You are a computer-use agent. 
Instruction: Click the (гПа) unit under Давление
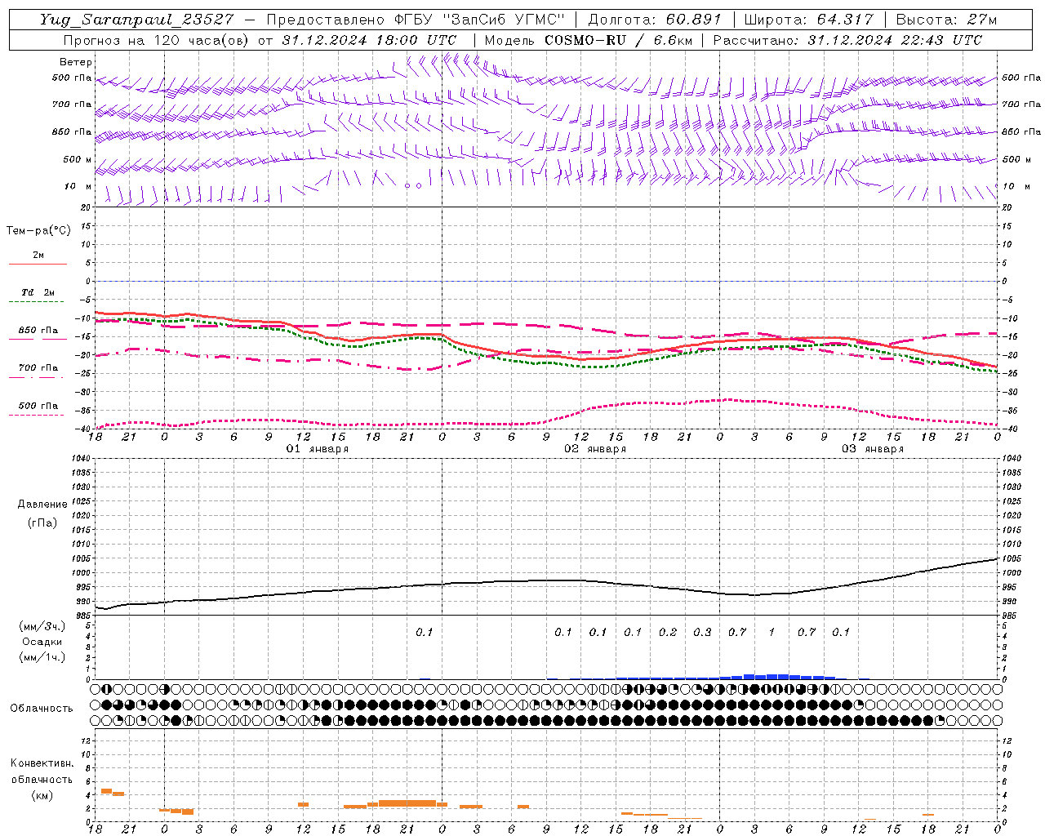pyautogui.click(x=42, y=522)
